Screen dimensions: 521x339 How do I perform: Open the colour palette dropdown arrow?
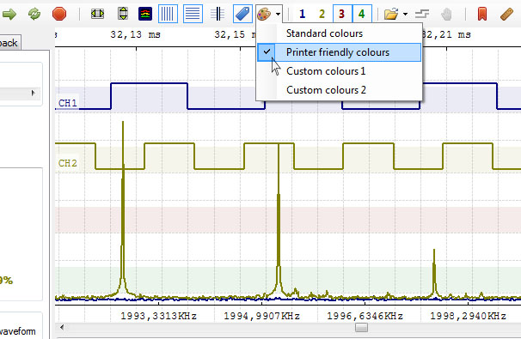[x=278, y=14]
